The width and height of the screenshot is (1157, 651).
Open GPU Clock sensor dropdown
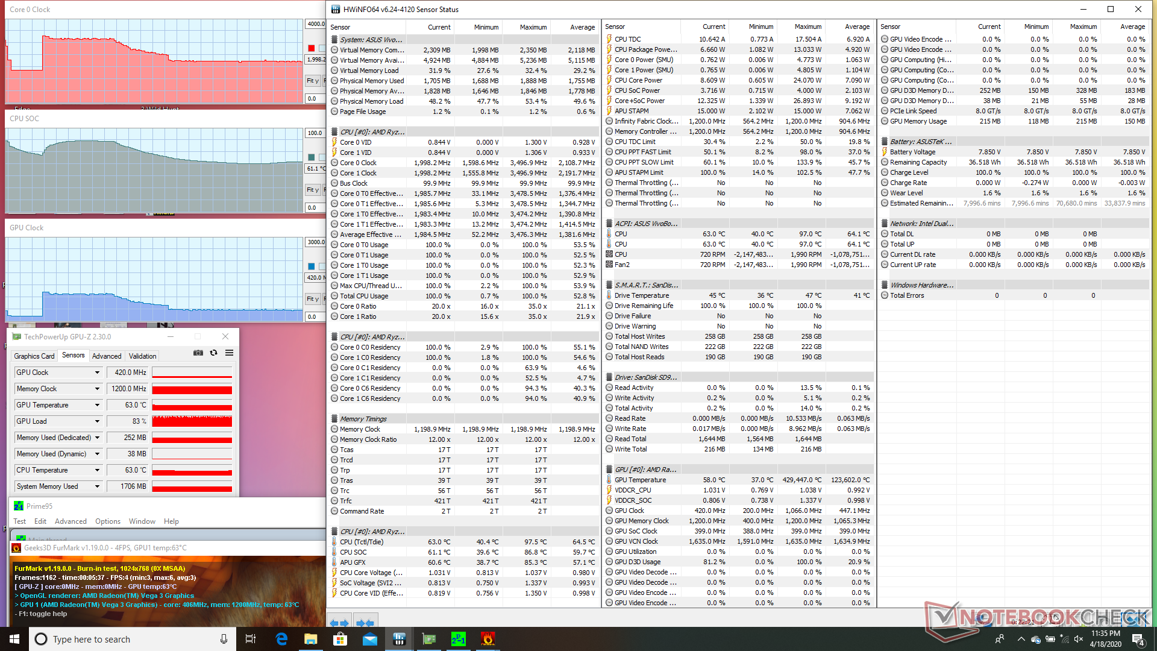click(x=97, y=373)
